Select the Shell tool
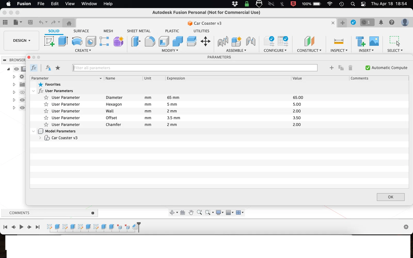 coord(164,41)
